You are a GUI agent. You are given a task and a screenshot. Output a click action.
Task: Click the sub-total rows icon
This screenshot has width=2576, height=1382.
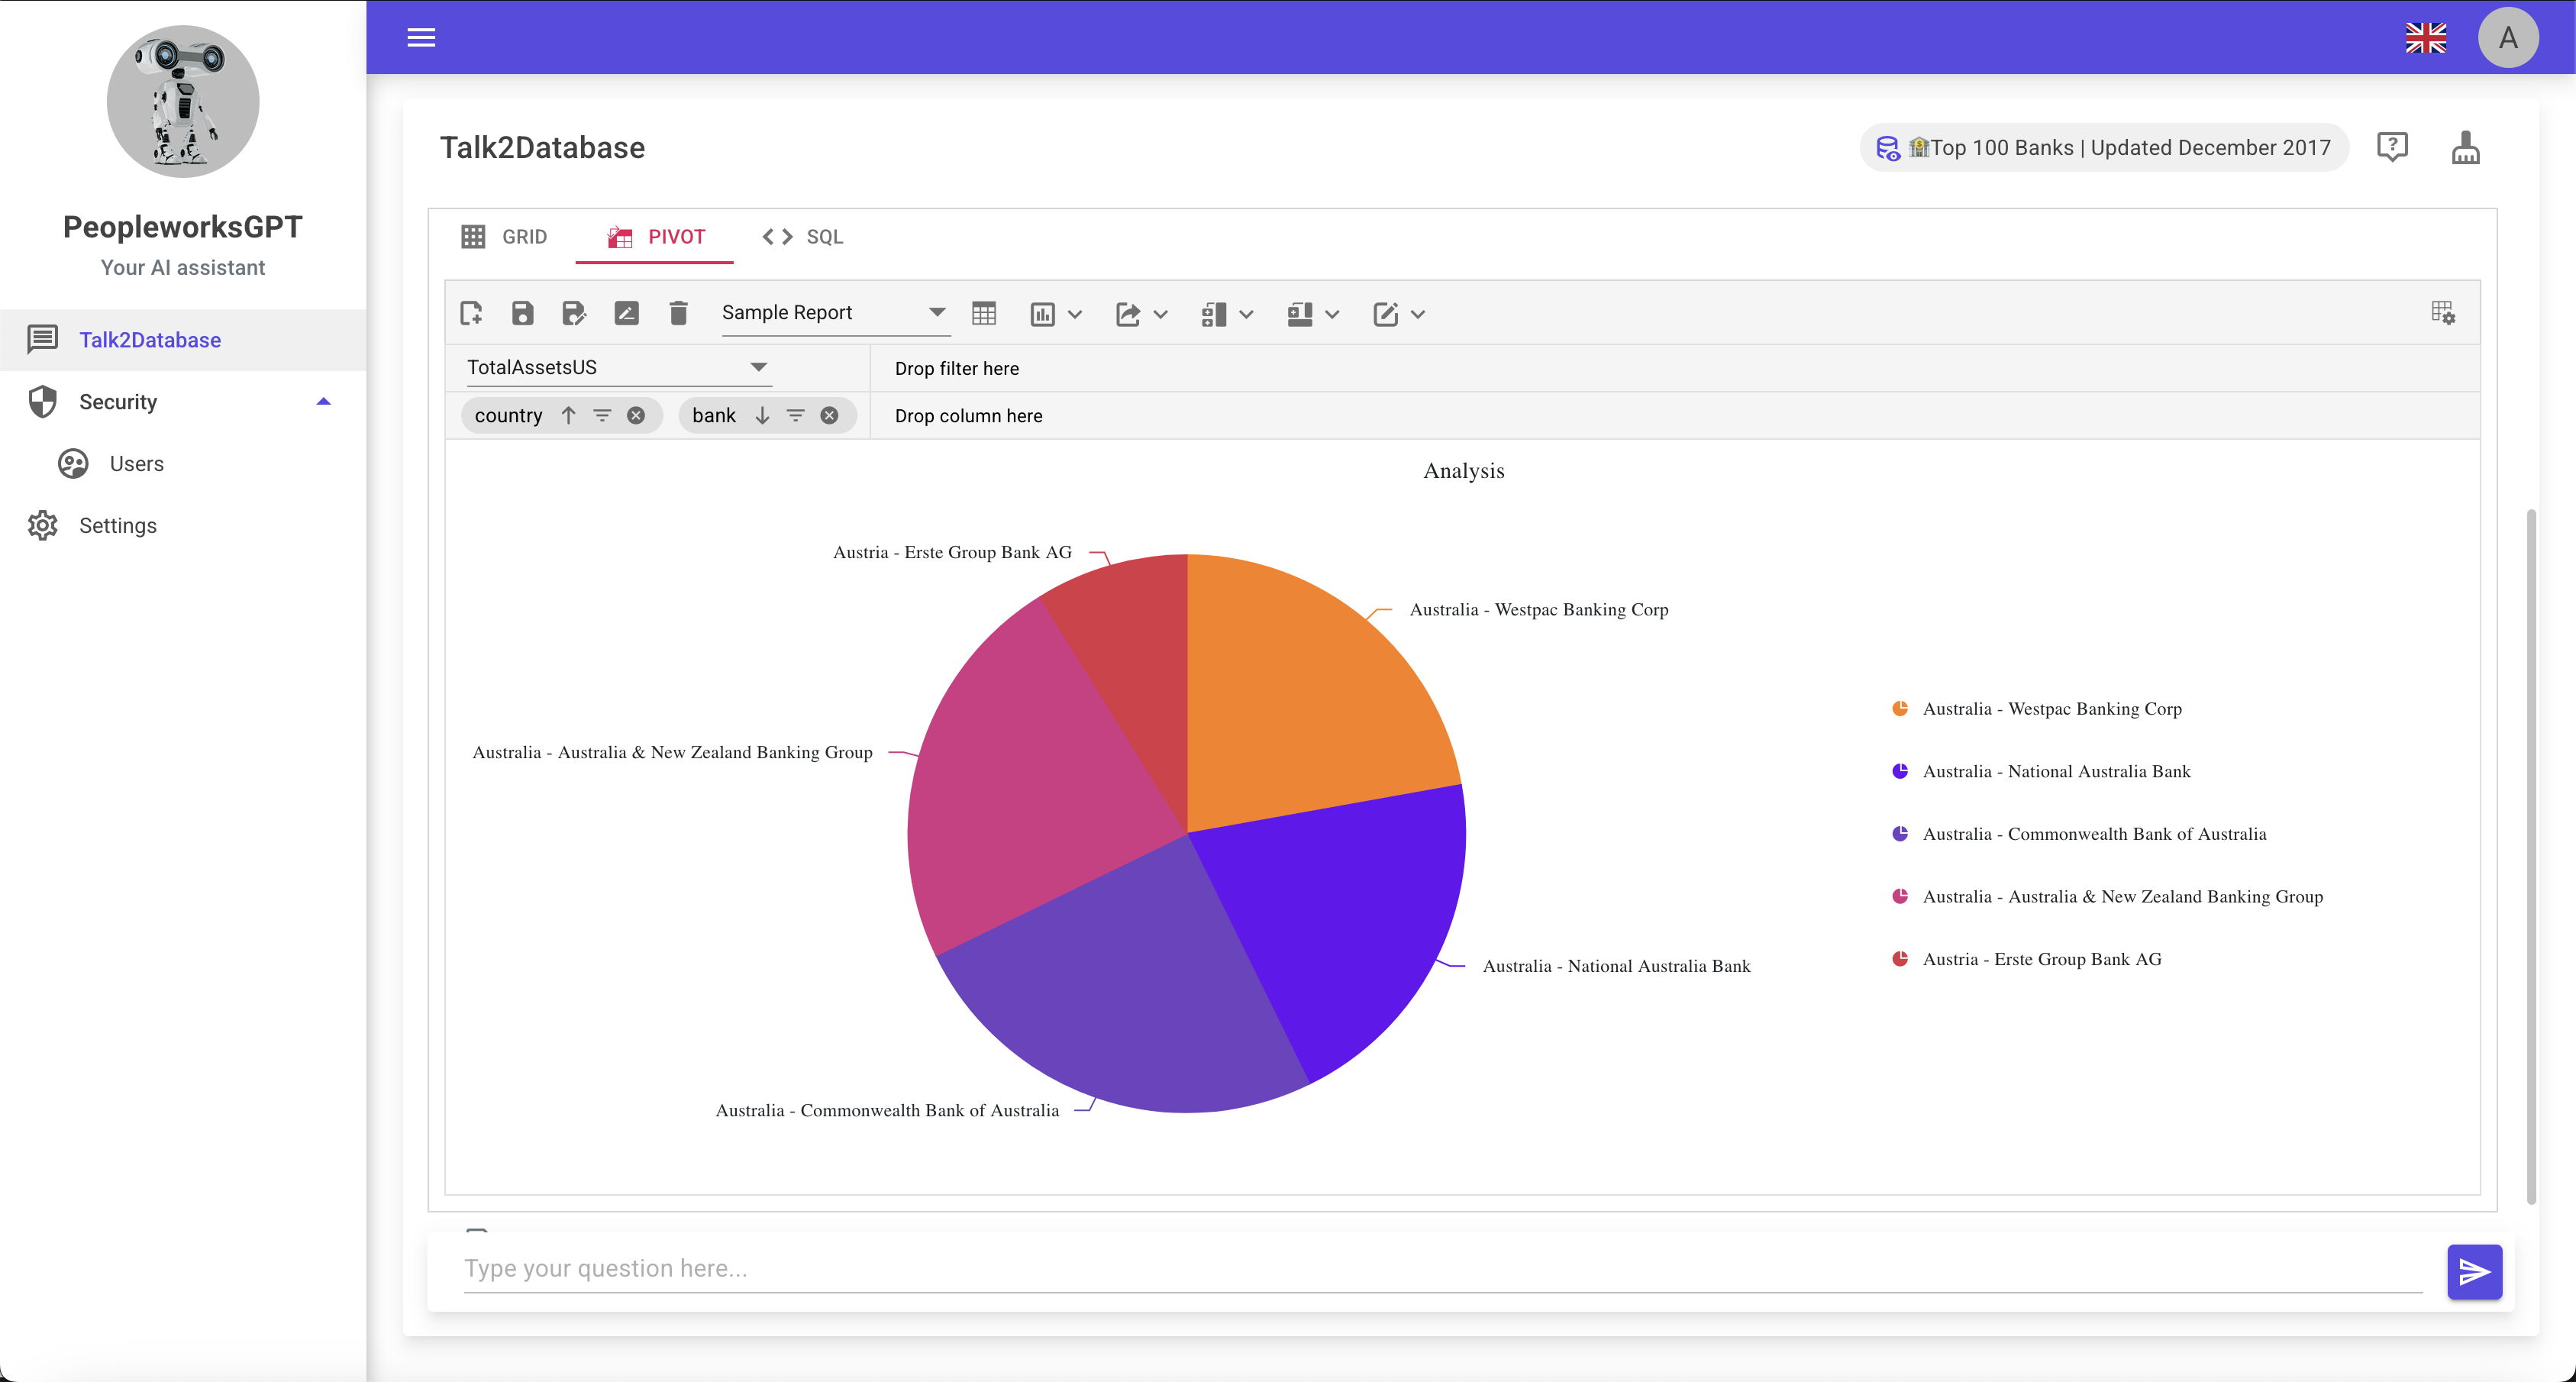point(1214,314)
